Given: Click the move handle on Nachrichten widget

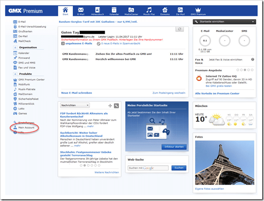Looking at the screenshot, I should click(110, 106).
